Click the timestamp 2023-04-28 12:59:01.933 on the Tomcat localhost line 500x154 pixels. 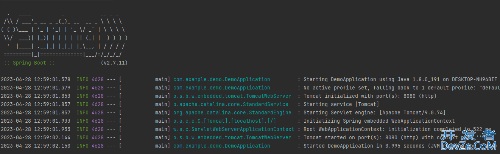click(36, 121)
